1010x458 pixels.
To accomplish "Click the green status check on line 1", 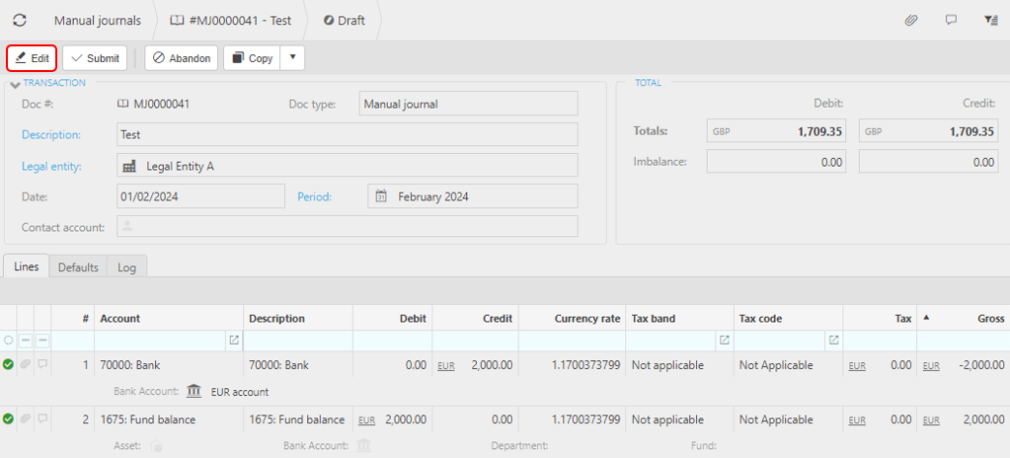I will [x=8, y=364].
